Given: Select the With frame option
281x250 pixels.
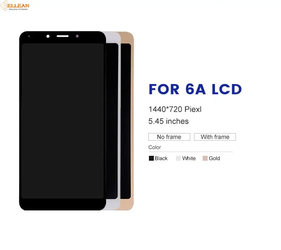Looking at the screenshot, I should pyautogui.click(x=215, y=137).
